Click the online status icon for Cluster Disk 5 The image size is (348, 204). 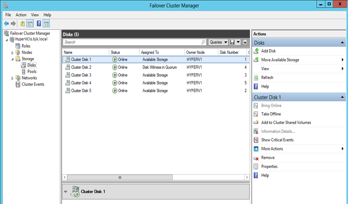115,91
